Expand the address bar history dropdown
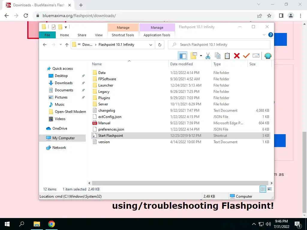Screen dimensions: 307x230 [x=151, y=45]
